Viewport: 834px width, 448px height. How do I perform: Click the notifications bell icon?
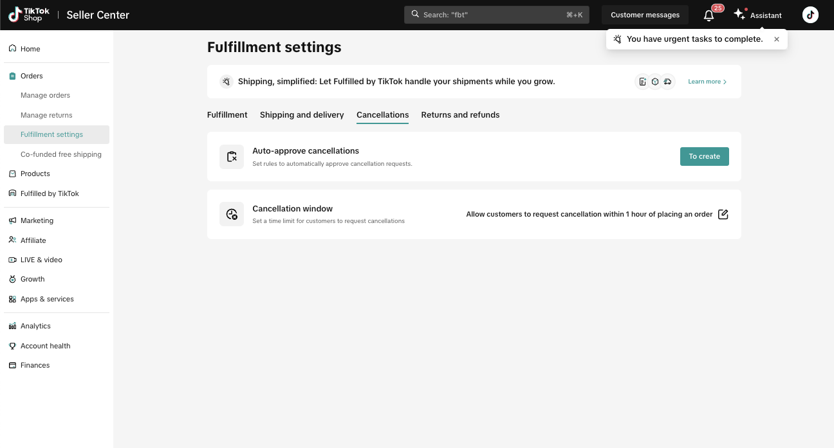[709, 15]
